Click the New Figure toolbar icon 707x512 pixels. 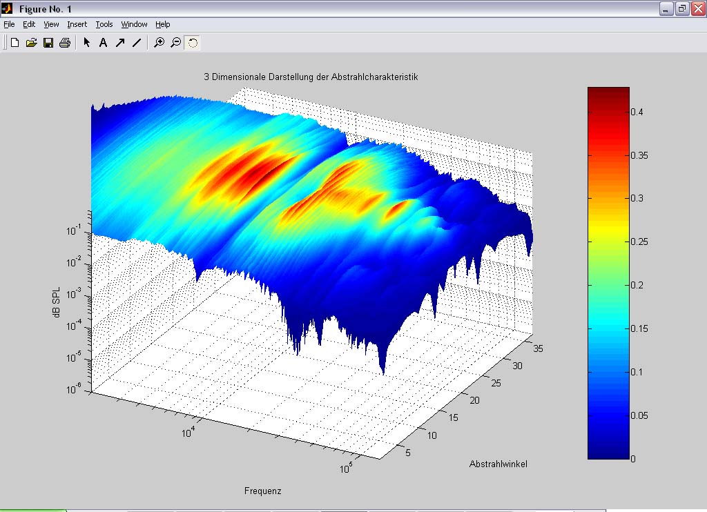[x=14, y=43]
